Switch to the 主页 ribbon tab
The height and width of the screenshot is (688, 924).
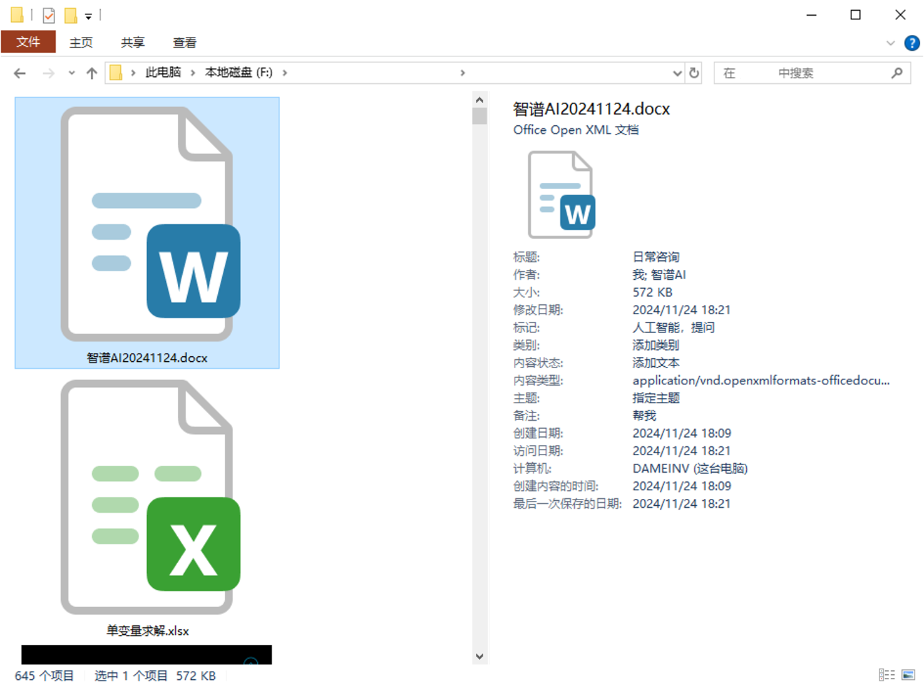pyautogui.click(x=81, y=43)
